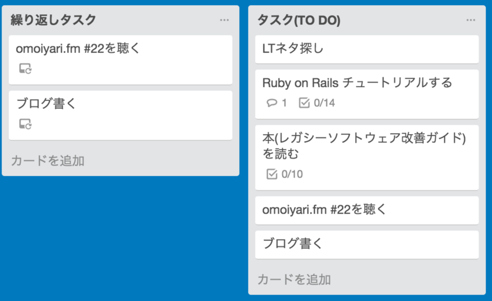Image resolution: width=492 pixels, height=301 pixels.
Task: Add a card to 繰り返しタスク list
Action: 48,161
